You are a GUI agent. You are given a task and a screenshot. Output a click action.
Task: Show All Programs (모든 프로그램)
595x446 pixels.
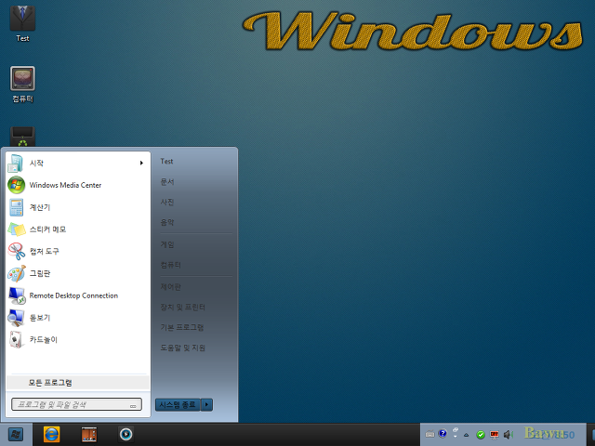pos(78,382)
